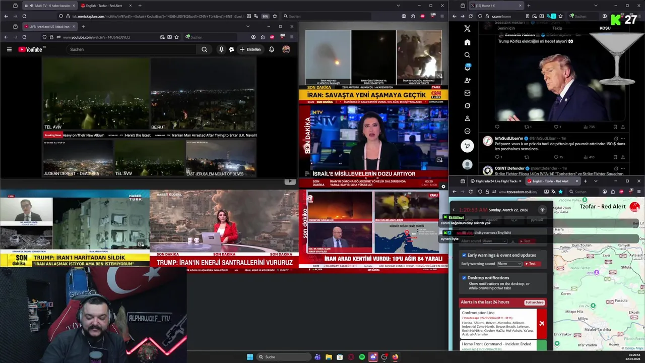
Task: Open the YouTube hamburger guide menu
Action: tap(9, 49)
